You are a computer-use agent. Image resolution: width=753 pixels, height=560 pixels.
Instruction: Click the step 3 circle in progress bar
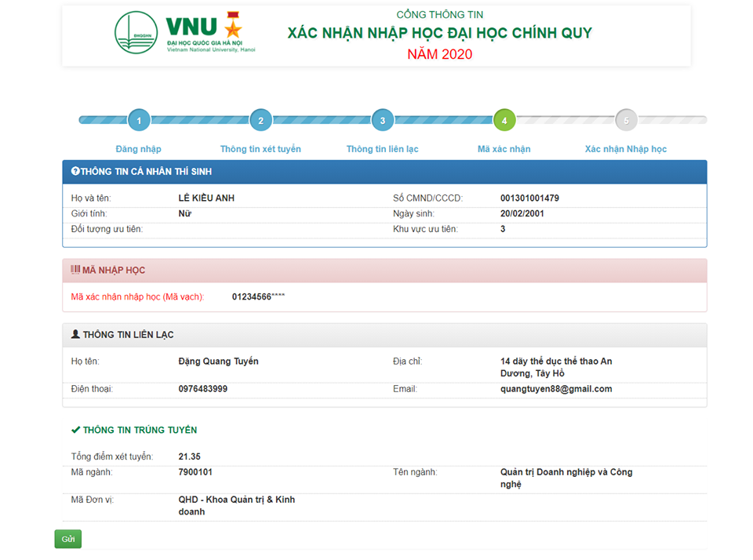point(382,120)
